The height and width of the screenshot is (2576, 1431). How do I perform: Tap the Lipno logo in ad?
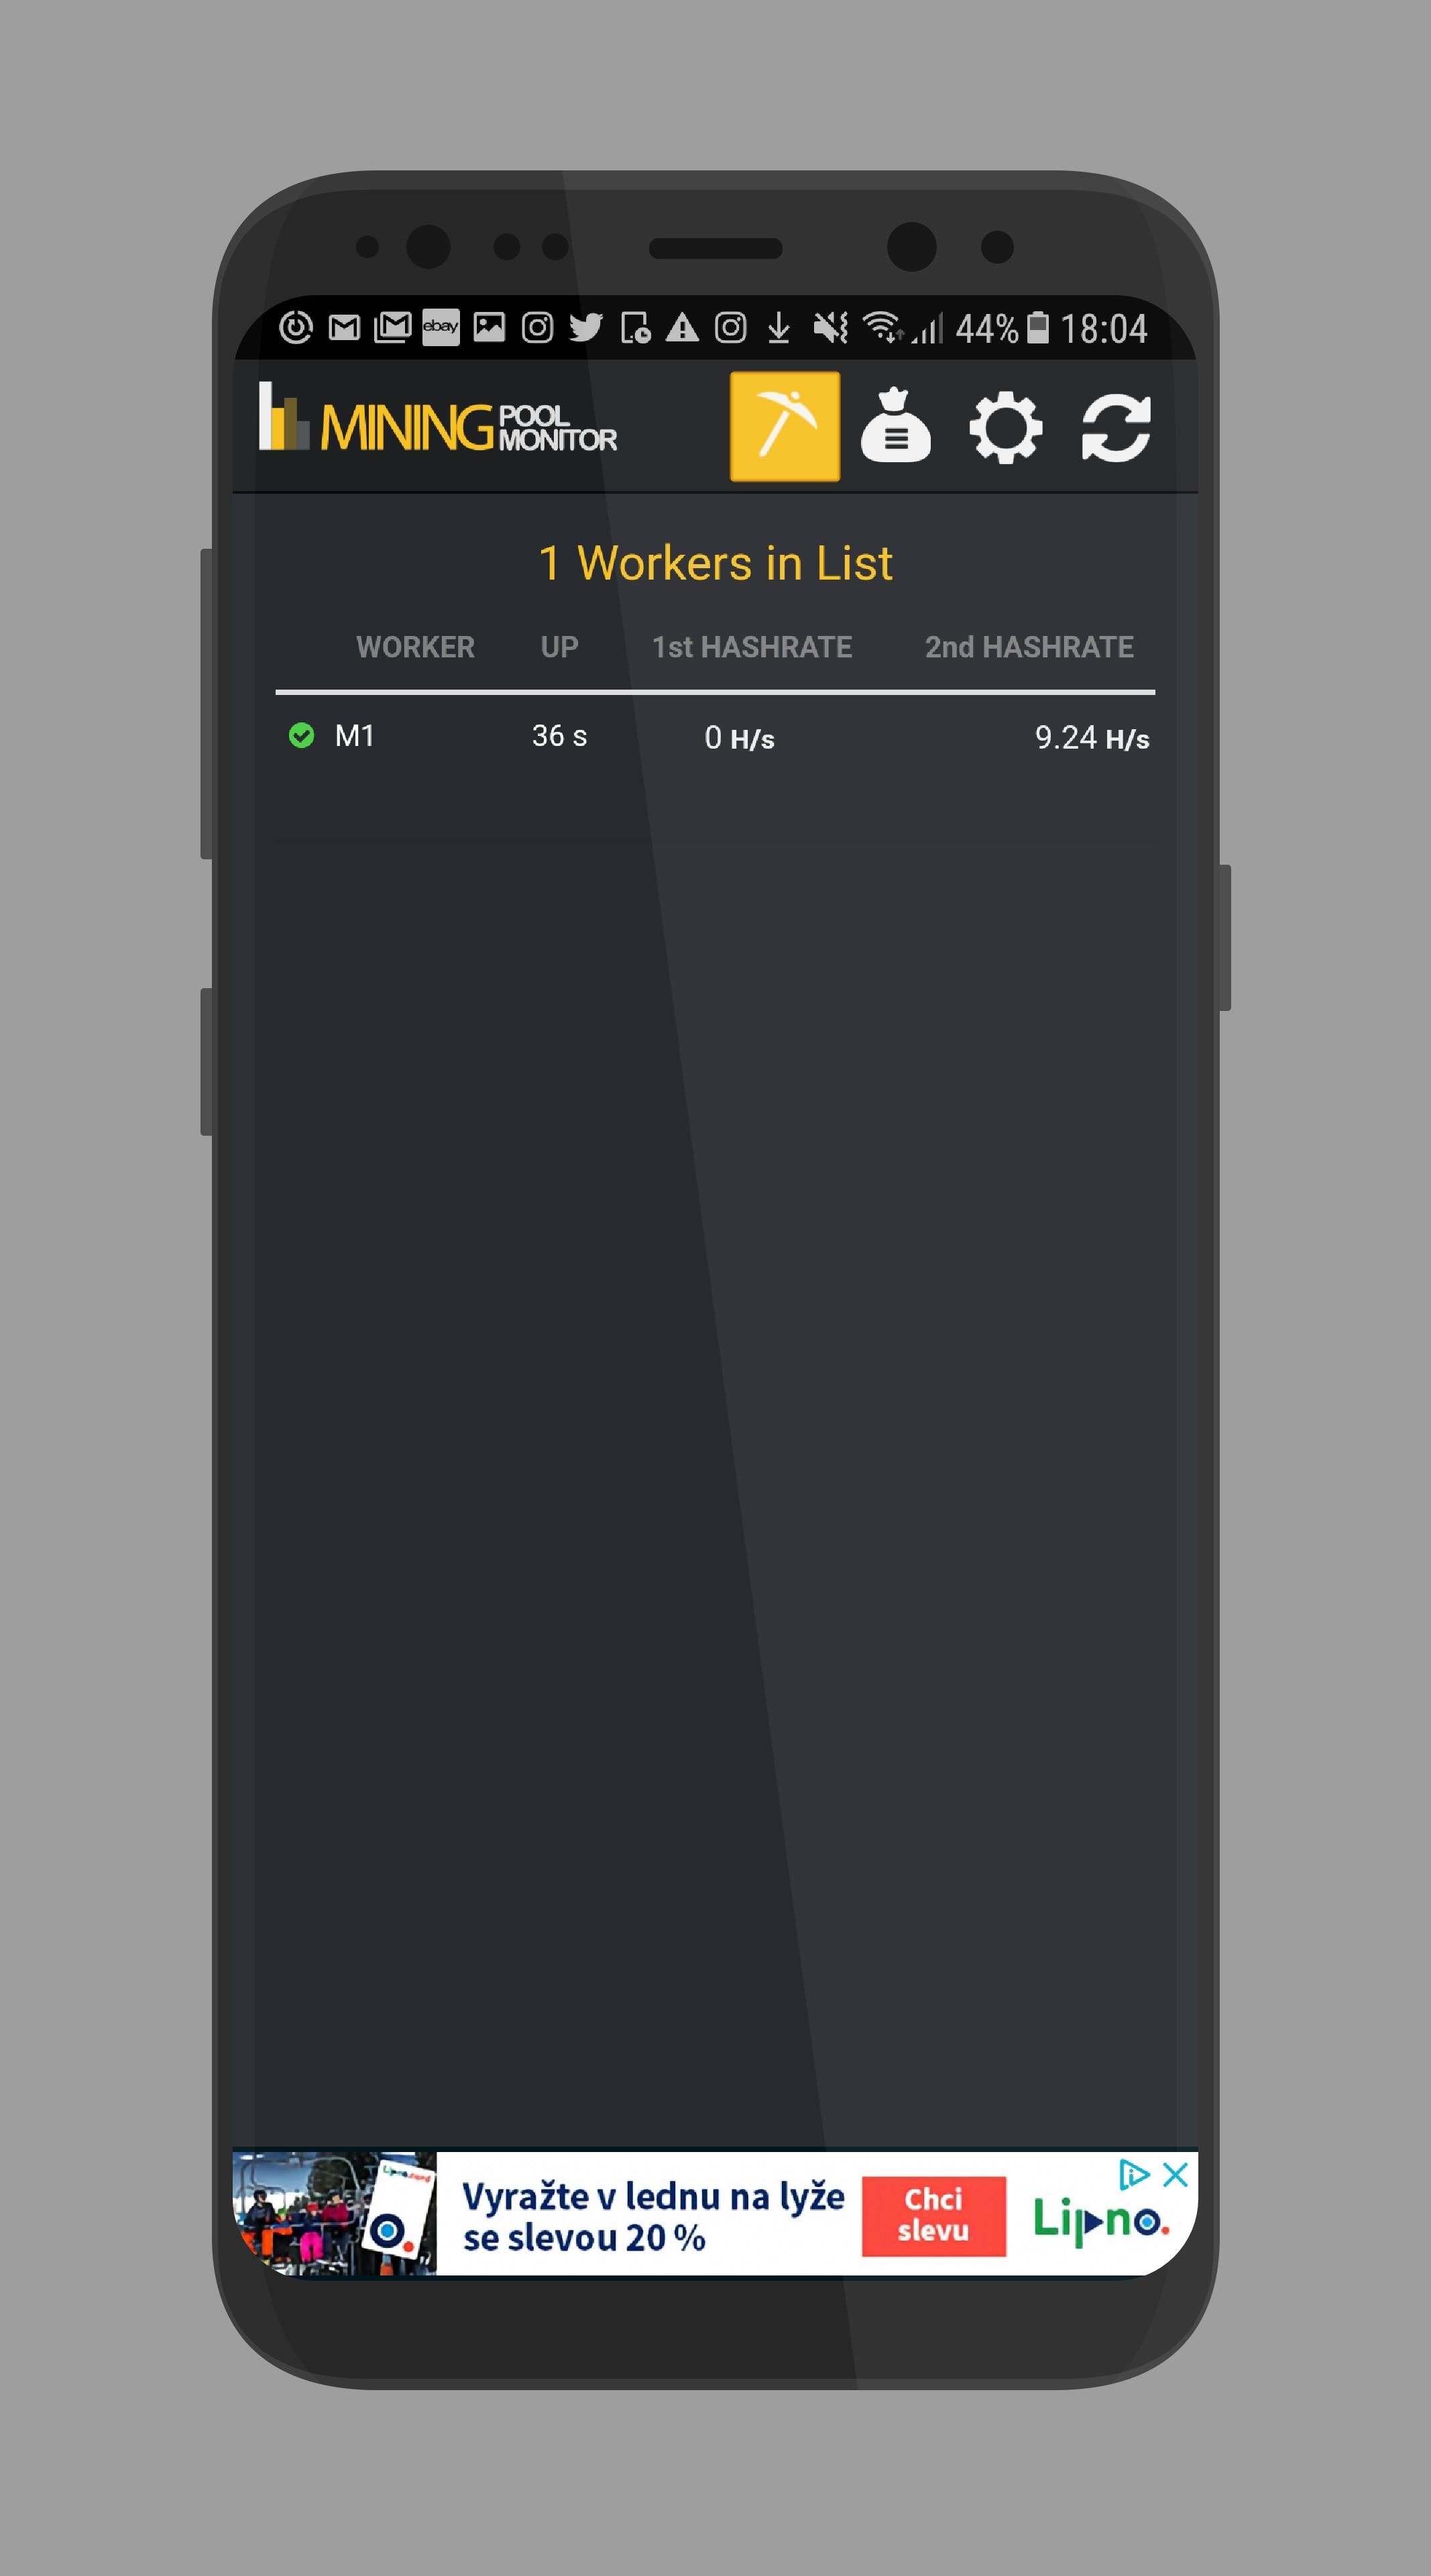click(1100, 2221)
